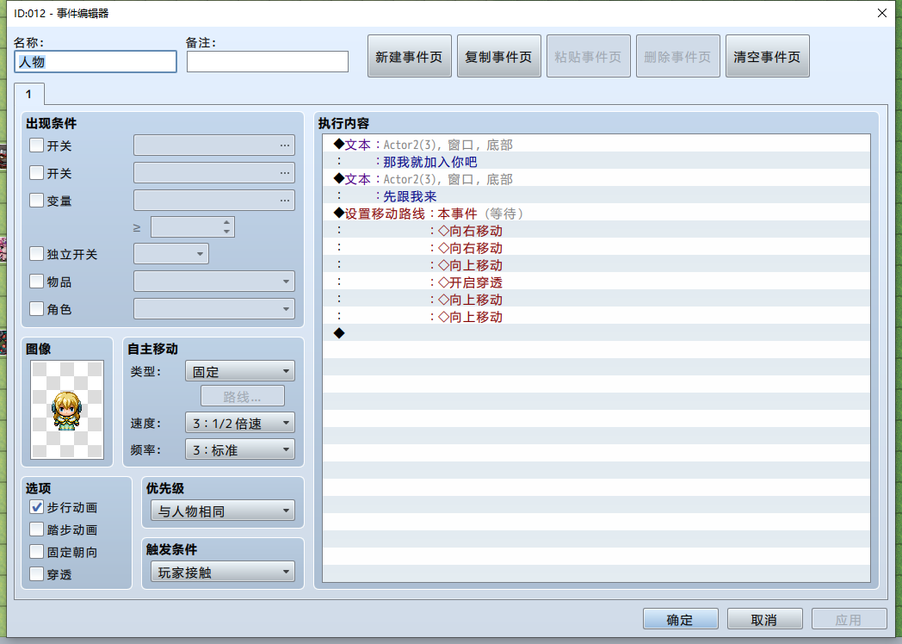
Task: Select the 开启穿透 route command
Action: pyautogui.click(x=596, y=282)
